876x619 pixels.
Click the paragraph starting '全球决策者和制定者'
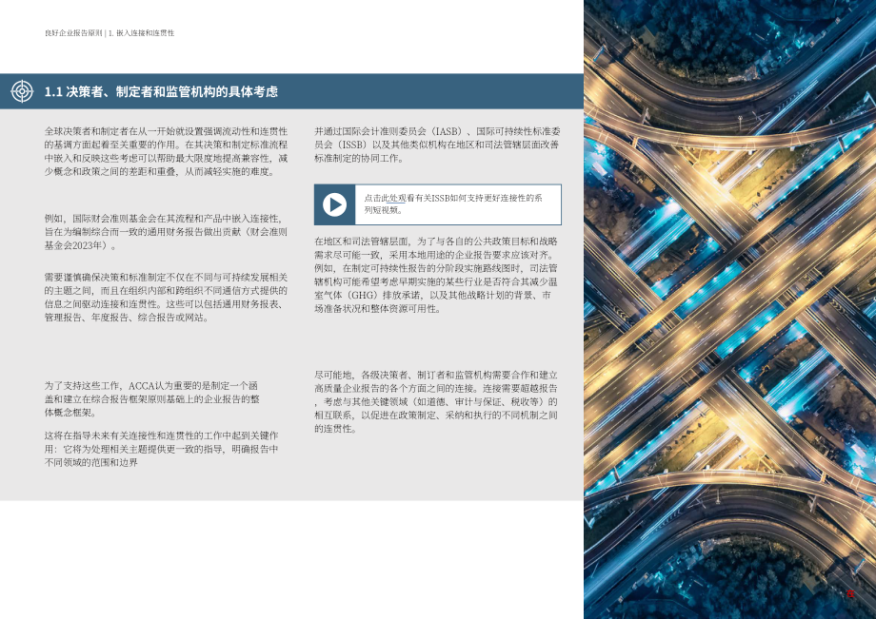166,151
